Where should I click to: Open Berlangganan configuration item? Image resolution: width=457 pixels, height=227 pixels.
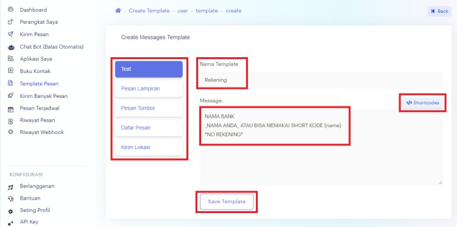37,186
